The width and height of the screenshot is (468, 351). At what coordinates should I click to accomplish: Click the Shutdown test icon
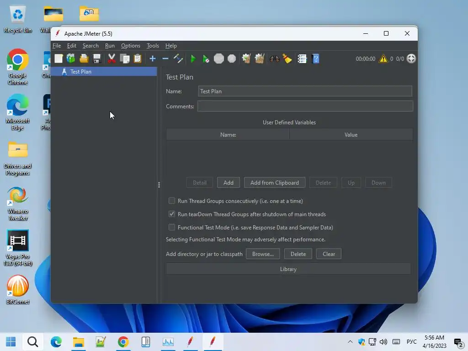tap(232, 58)
